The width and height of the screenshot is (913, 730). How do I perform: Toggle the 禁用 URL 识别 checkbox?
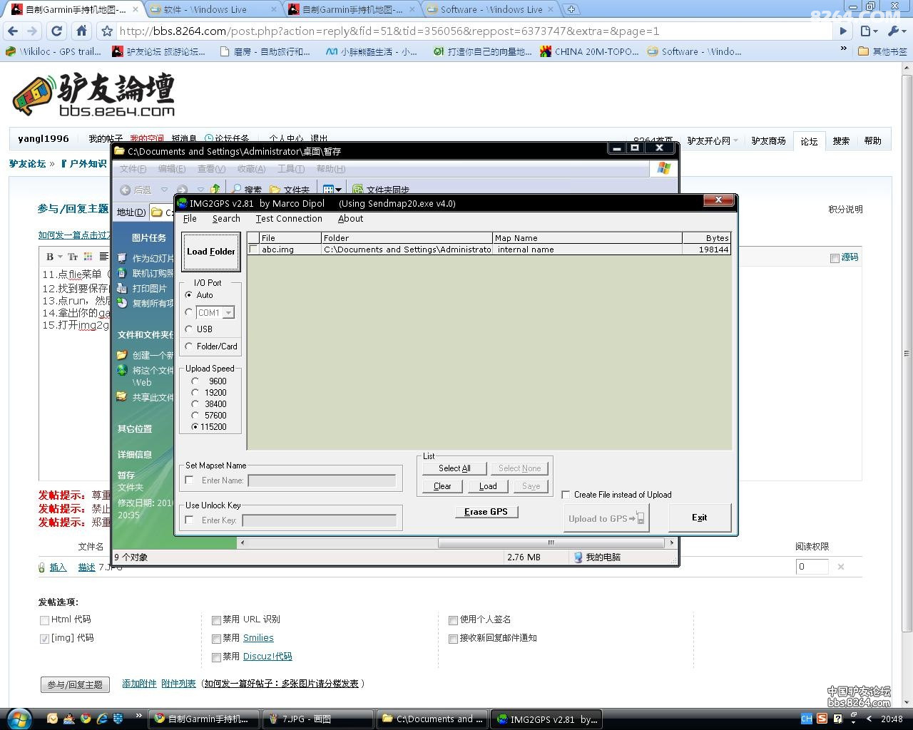[216, 620]
